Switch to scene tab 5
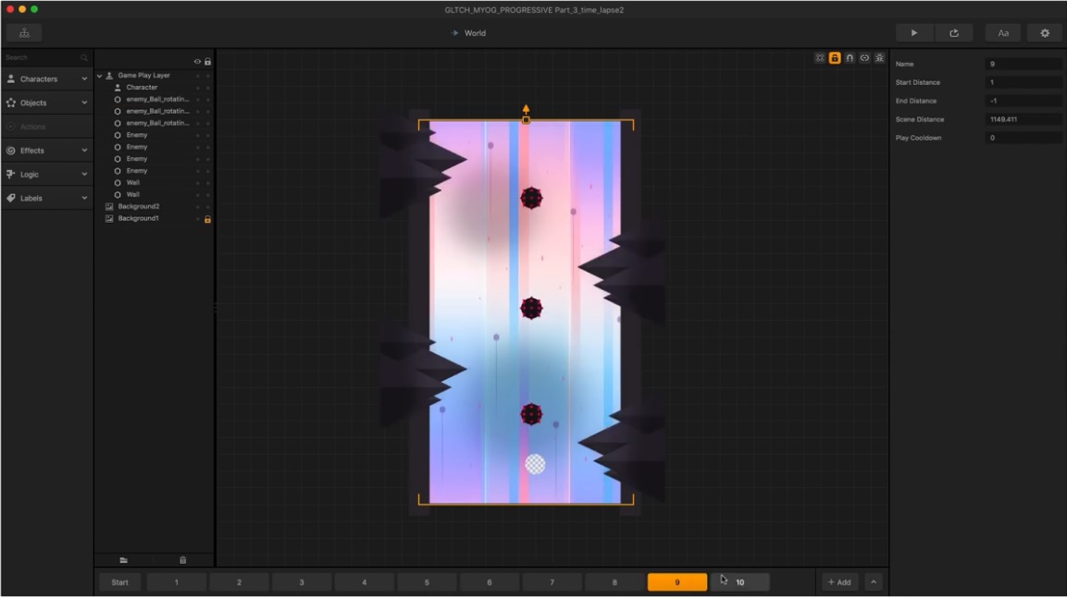The width and height of the screenshot is (1067, 598). click(x=427, y=582)
